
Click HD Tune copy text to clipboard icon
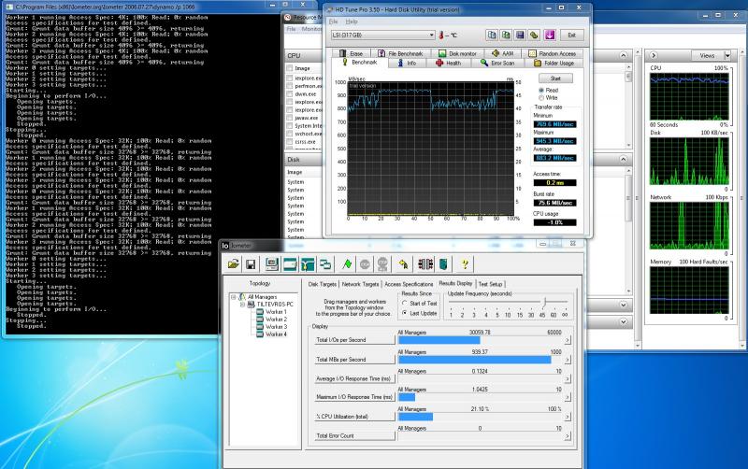pyautogui.click(x=492, y=35)
